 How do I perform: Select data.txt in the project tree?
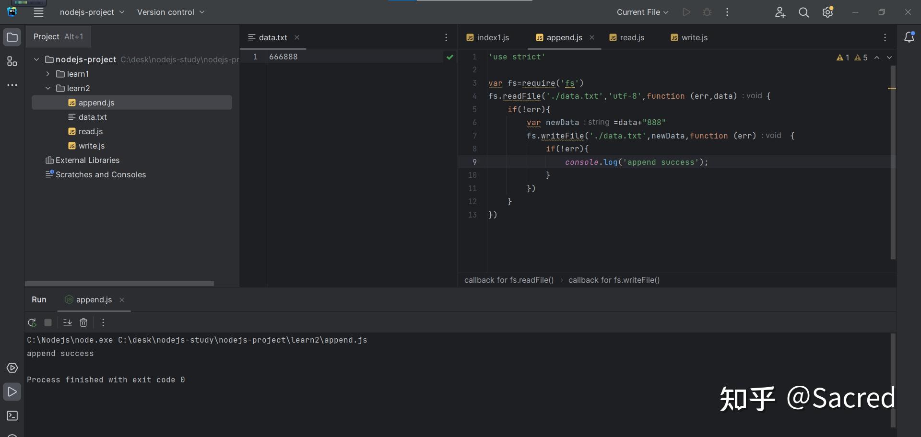click(93, 117)
